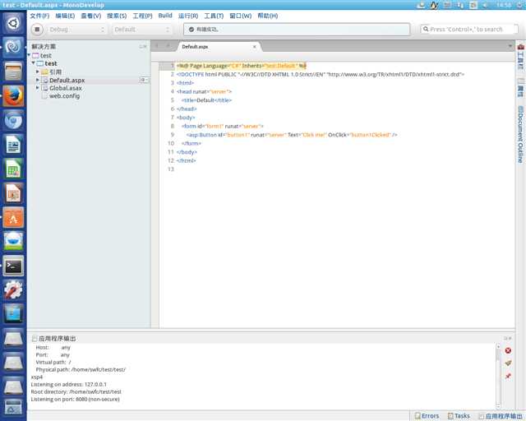526x421 pixels.
Task: Click the volume icon in top panel
Action: tap(486, 5)
